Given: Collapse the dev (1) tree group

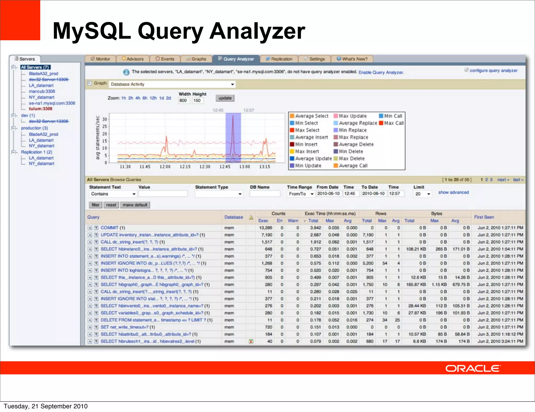Looking at the screenshot, I should [14, 115].
